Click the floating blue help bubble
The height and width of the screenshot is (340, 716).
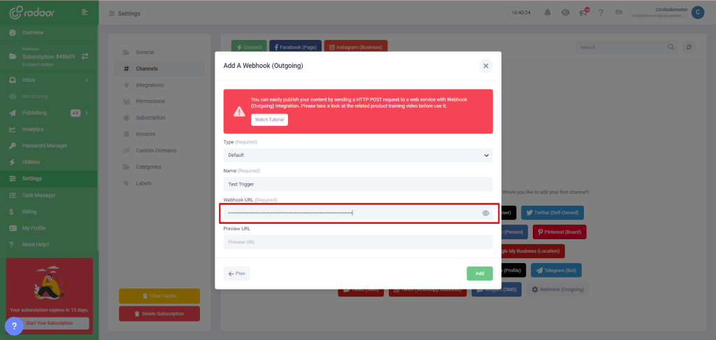[15, 326]
